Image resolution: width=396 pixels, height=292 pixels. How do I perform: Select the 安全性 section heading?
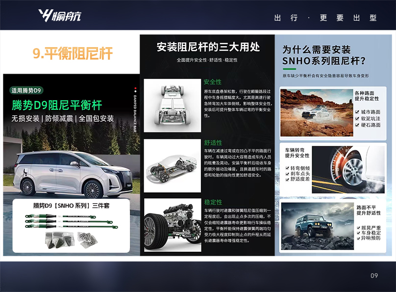(x=213, y=82)
